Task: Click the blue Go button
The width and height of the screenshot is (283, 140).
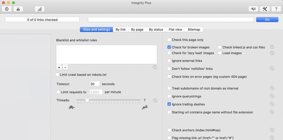Action: click(267, 20)
